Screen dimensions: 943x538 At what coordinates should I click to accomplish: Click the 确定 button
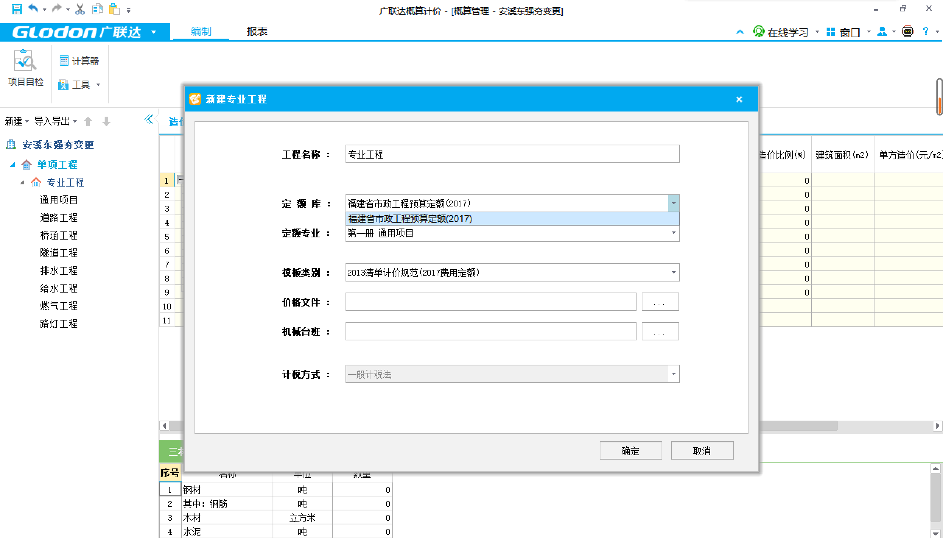(x=631, y=450)
